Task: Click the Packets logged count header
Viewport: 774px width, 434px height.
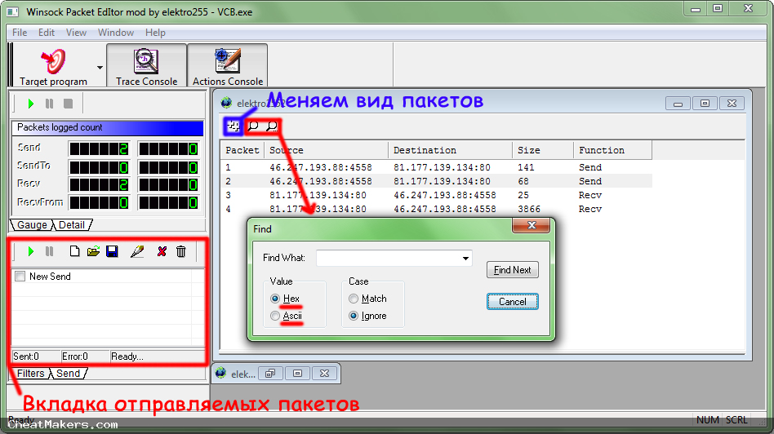Action: click(x=108, y=127)
